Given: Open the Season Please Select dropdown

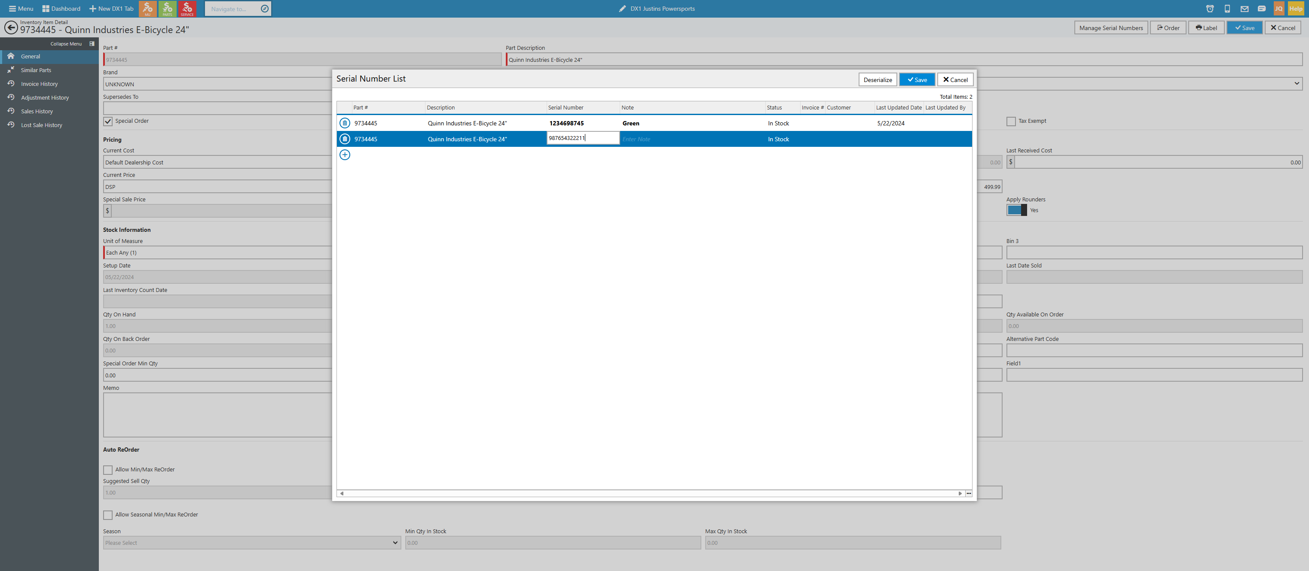Looking at the screenshot, I should 251,543.
